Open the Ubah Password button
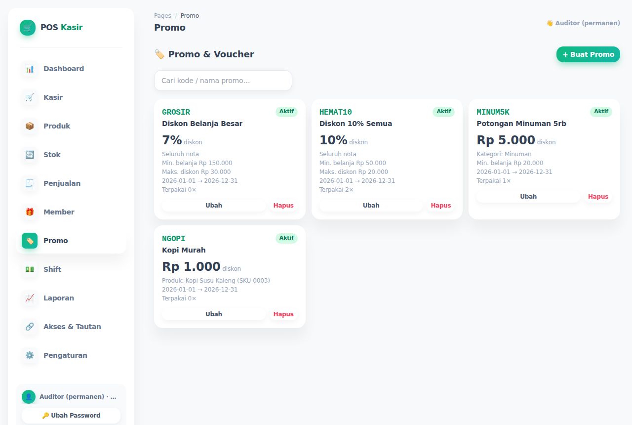 coord(71,416)
